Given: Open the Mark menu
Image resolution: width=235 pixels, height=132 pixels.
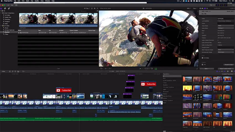Looking at the screenshot, I should pyautogui.click(x=28, y=1).
